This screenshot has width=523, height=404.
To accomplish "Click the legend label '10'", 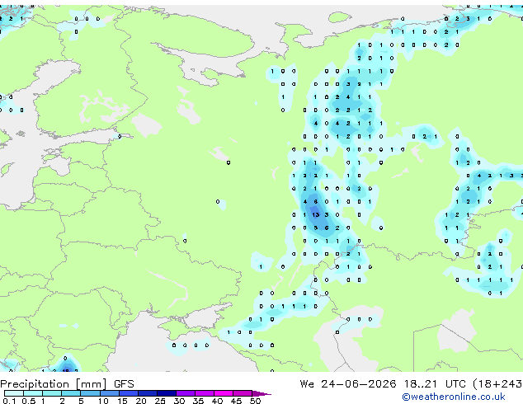I will tap(103, 401).
